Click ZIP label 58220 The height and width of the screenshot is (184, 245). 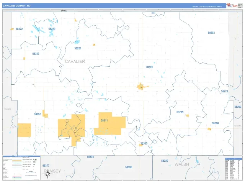(x=225, y=91)
